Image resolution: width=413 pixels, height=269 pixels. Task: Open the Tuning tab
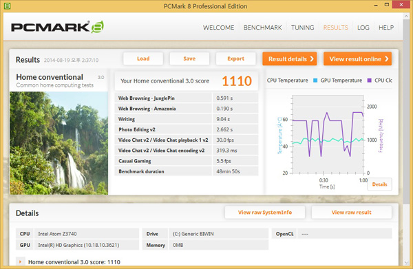pyautogui.click(x=302, y=28)
